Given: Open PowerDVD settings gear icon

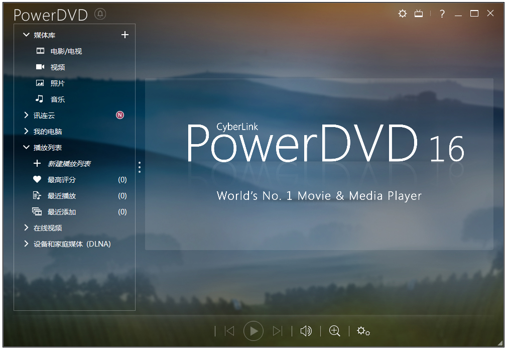Looking at the screenshot, I should click(x=402, y=14).
